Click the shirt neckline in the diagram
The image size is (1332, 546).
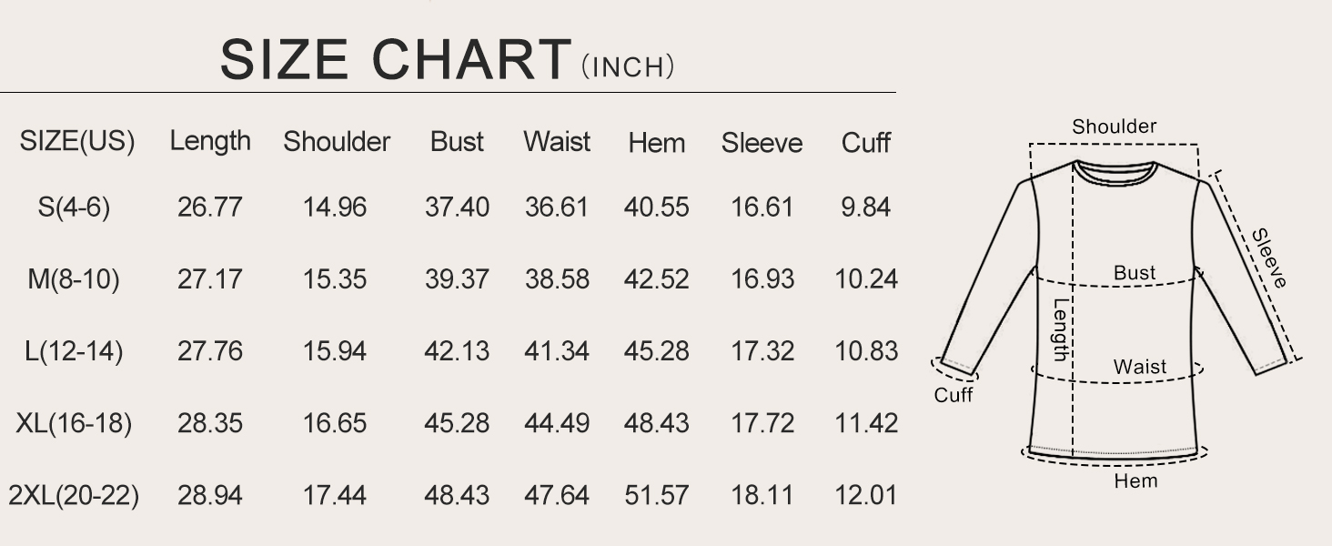(1114, 167)
